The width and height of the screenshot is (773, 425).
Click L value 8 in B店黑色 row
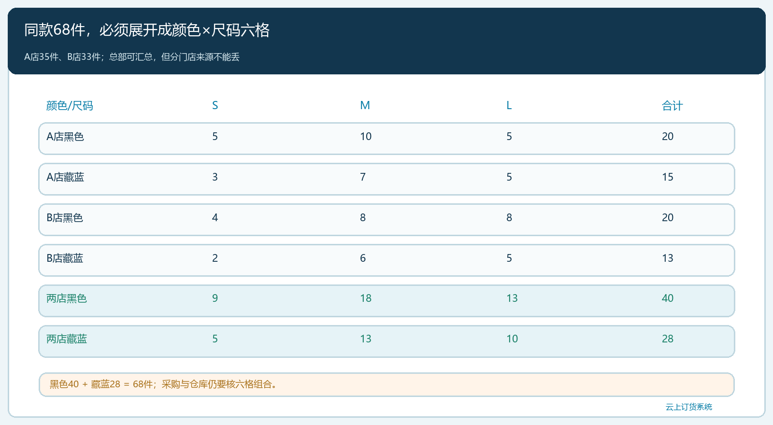509,218
